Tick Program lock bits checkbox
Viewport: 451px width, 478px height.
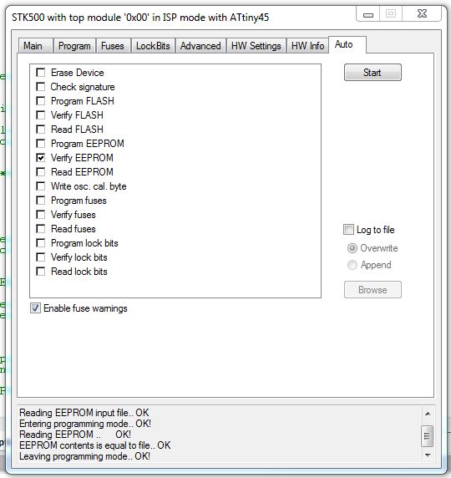pyautogui.click(x=41, y=243)
